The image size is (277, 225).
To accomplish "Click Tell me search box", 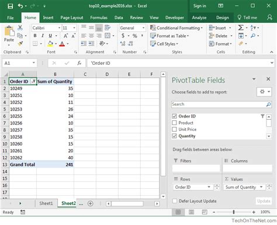I will 247,18.
